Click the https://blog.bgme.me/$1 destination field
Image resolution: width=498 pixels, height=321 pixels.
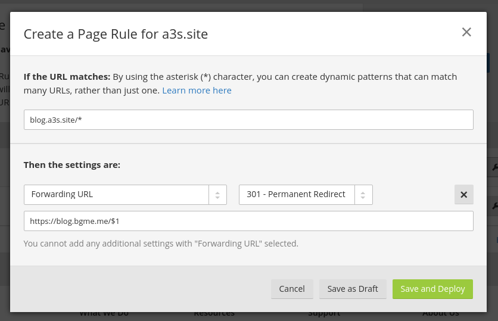(x=248, y=221)
